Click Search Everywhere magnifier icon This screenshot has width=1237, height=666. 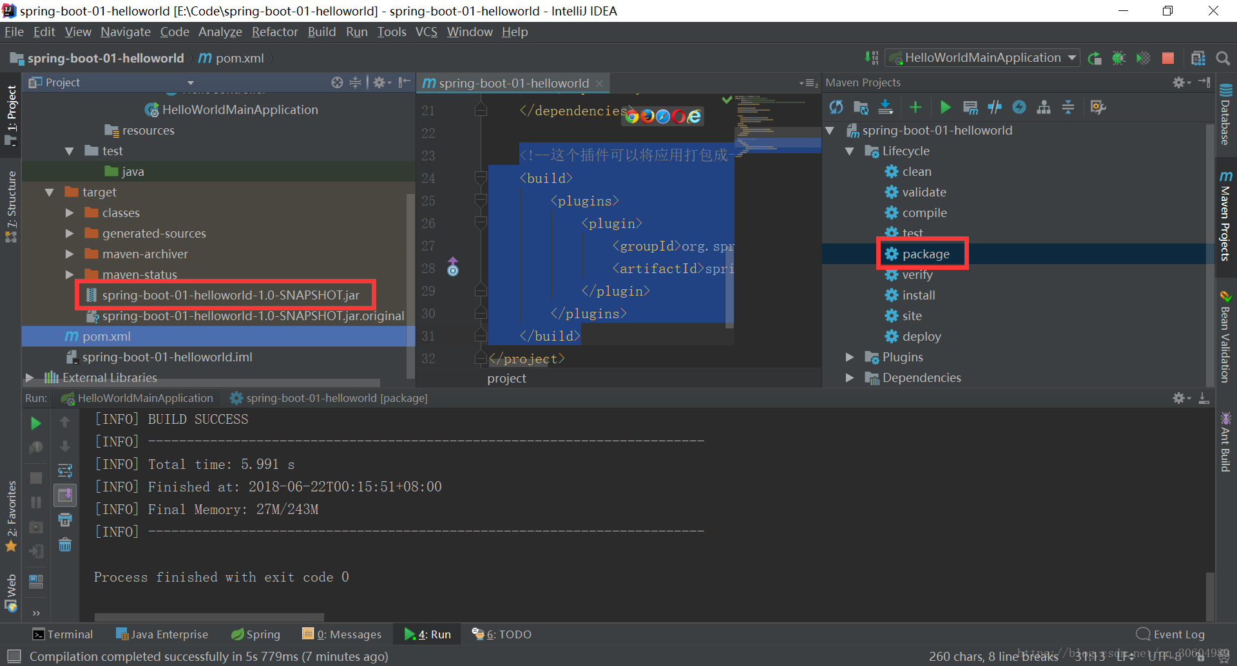click(1222, 59)
